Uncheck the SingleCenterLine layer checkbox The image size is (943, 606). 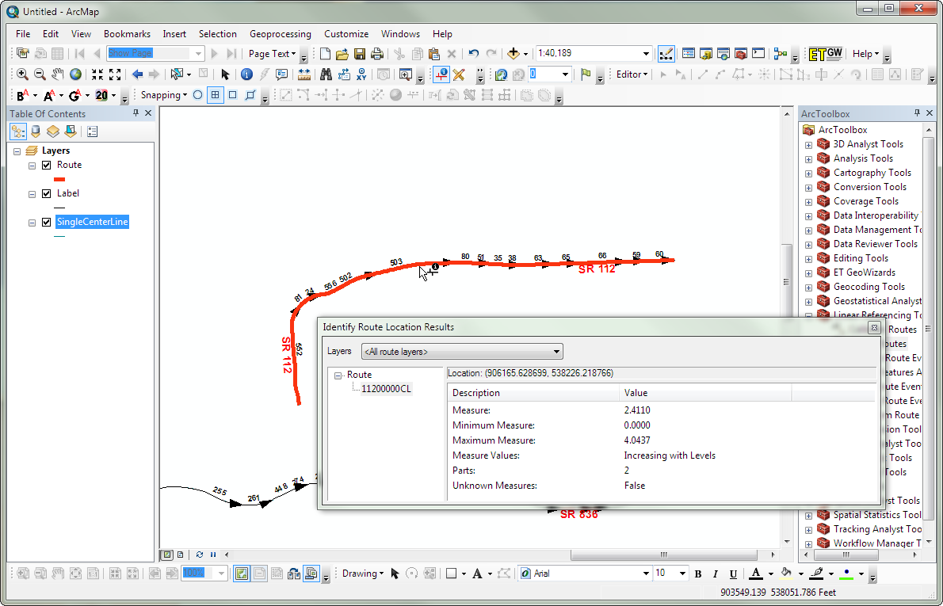coord(46,223)
